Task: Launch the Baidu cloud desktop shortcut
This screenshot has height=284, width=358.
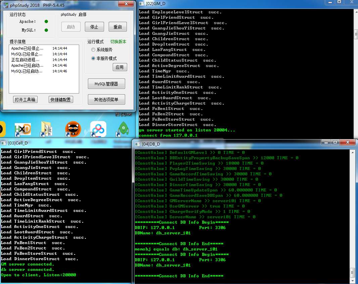Action: tap(98, 129)
